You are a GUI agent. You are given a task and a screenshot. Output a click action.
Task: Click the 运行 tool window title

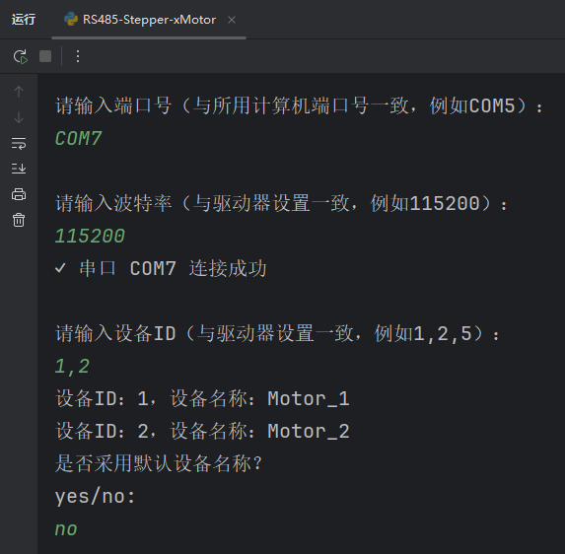24,20
